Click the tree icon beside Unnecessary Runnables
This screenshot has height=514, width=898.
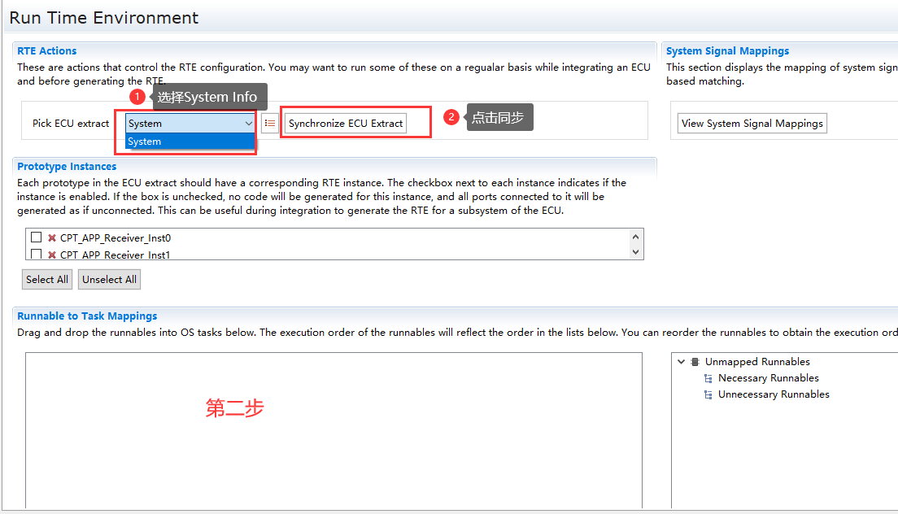[708, 394]
